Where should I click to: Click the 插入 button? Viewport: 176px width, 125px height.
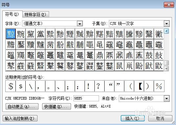tap(133, 118)
